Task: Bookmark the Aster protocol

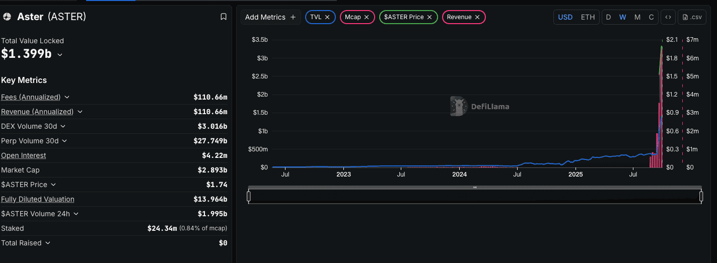Action: click(x=224, y=17)
